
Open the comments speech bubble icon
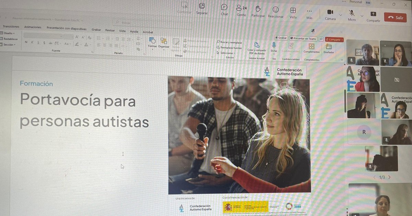click(x=321, y=39)
